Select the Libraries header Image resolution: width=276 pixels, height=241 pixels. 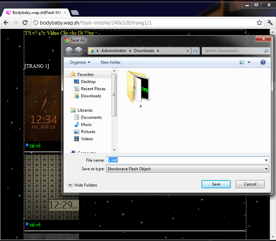click(85, 110)
